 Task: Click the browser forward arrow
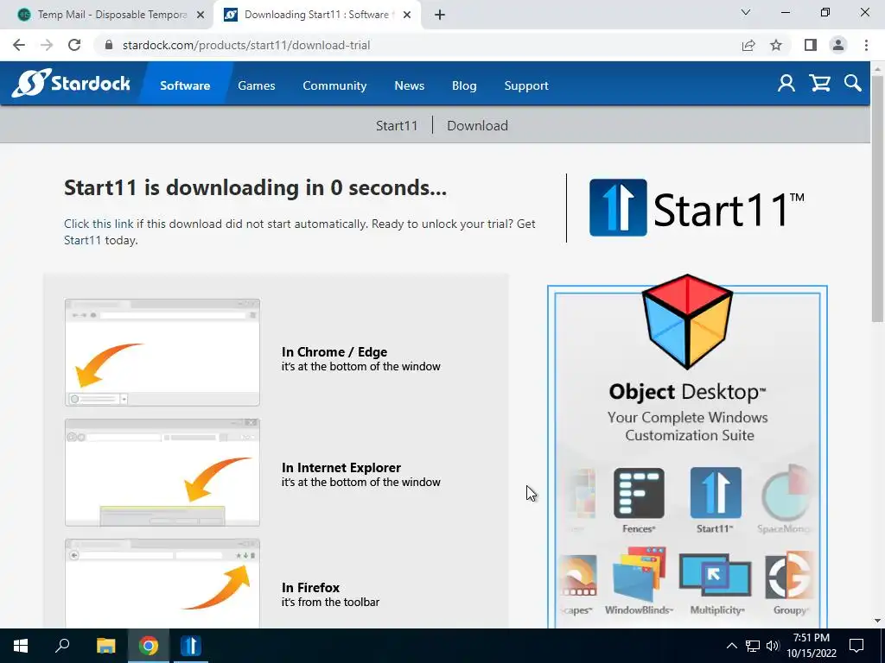(47, 45)
